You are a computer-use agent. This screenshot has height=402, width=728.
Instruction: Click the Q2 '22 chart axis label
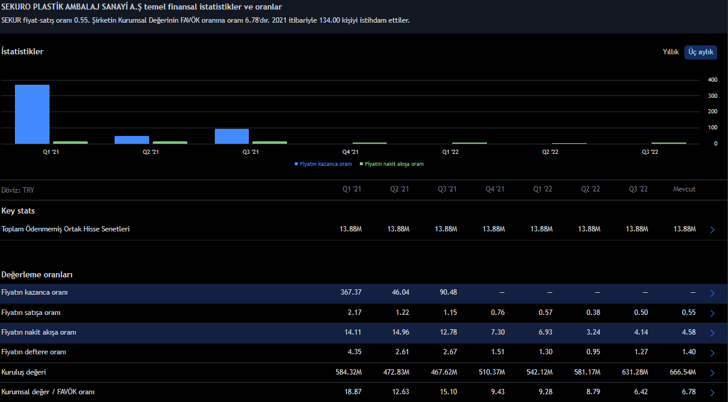tap(550, 152)
